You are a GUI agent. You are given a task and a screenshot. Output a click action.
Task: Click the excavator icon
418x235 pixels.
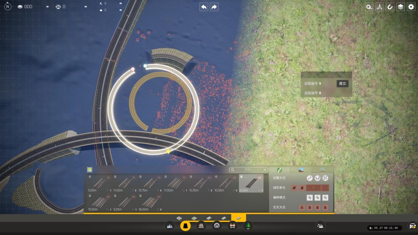click(320, 226)
